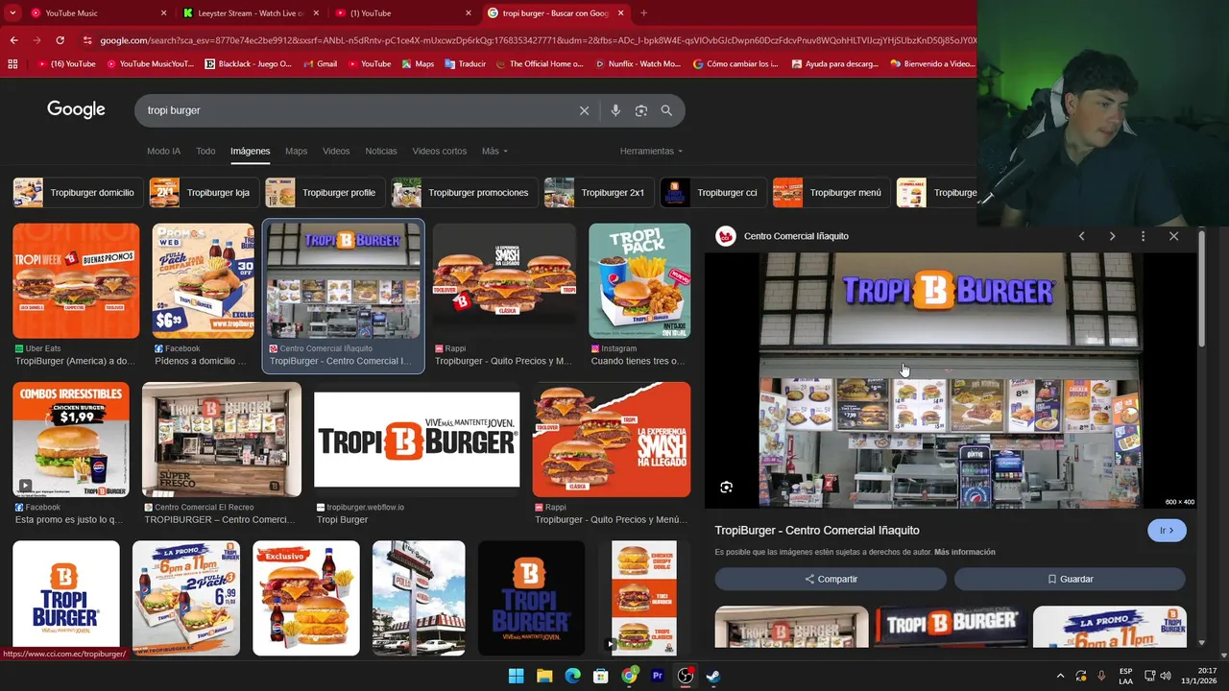Select Tropiburger 2x1 suggestion chip
1229x691 pixels.
[598, 192]
